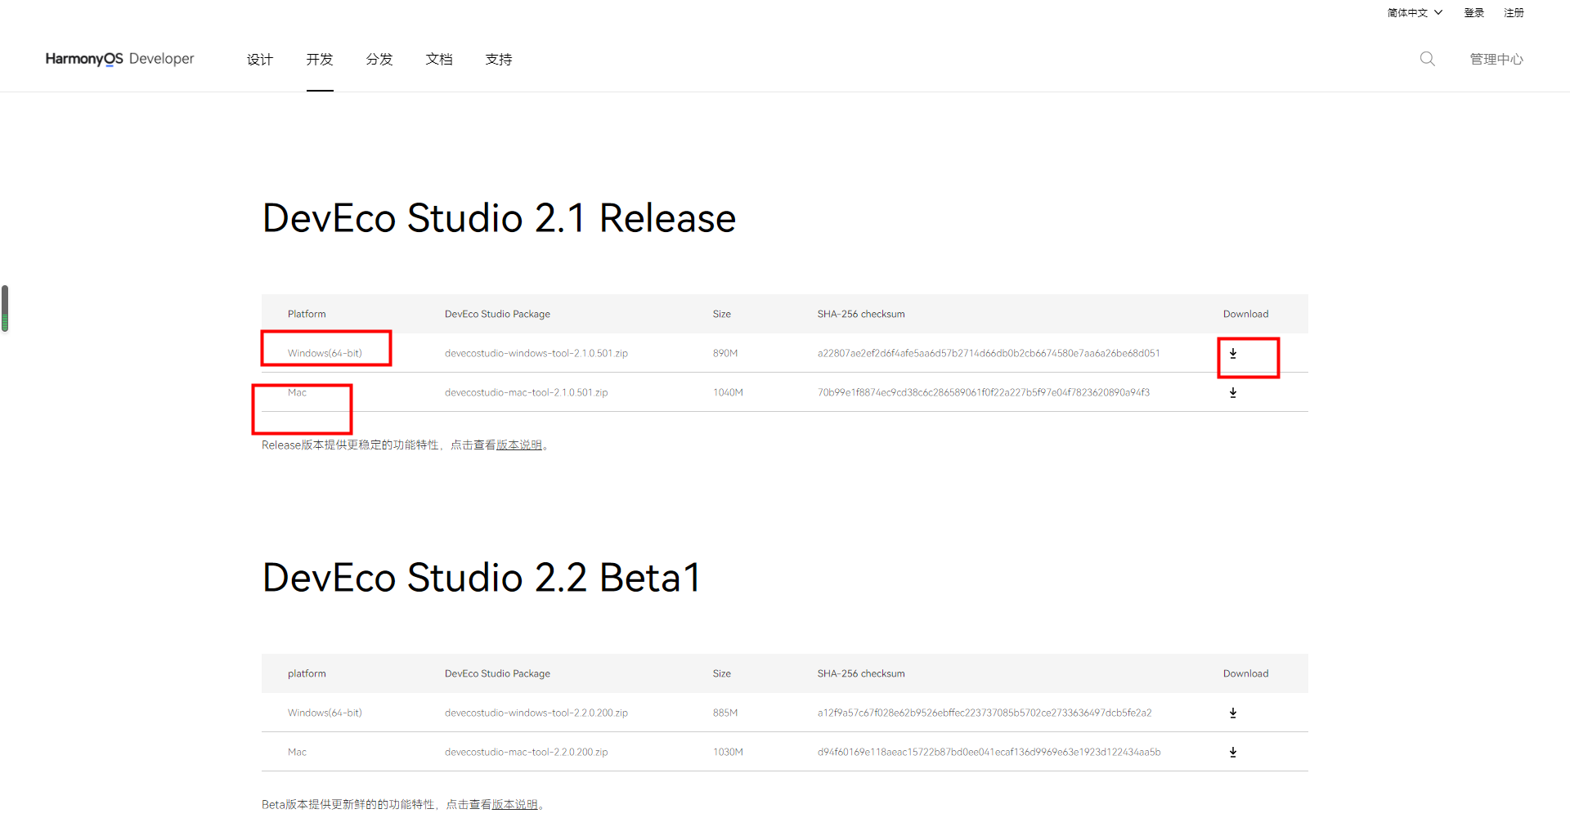
Task: Click the Mac Beta checksum starting d94f60
Action: click(x=989, y=753)
